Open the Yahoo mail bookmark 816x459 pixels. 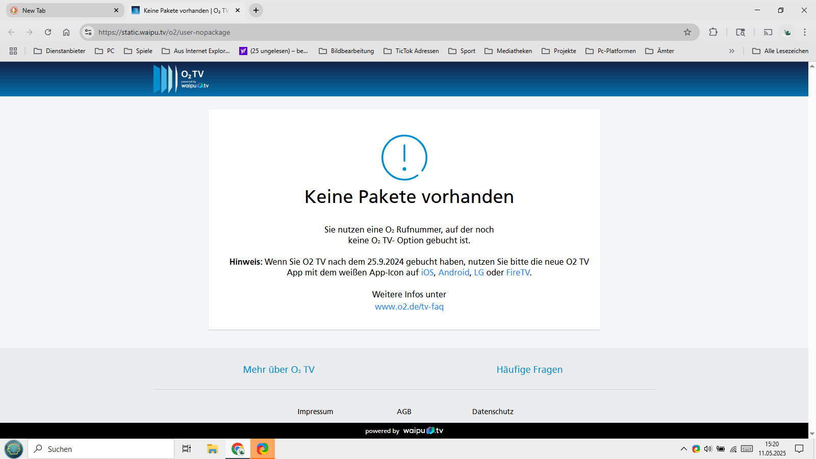coord(274,51)
